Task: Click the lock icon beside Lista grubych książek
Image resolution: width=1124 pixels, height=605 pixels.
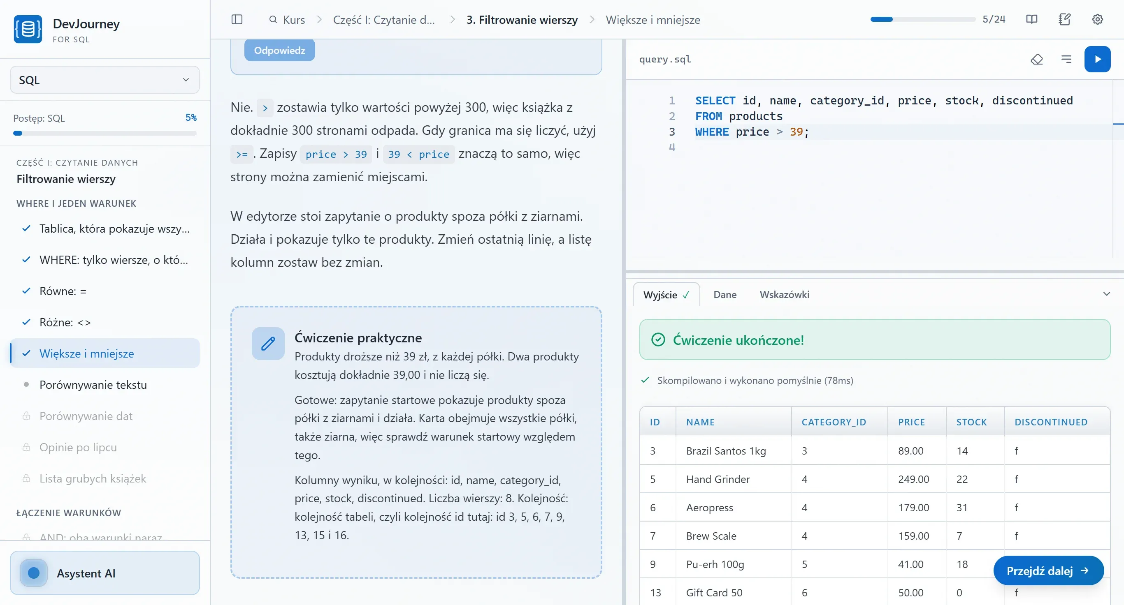Action: [x=26, y=478]
